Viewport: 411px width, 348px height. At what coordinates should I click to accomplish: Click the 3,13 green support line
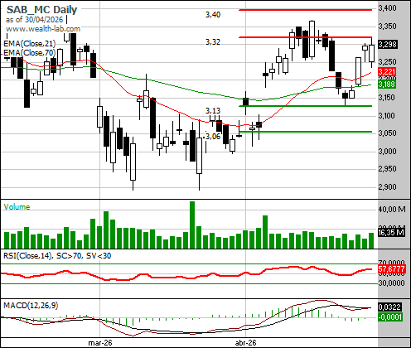[305, 106]
